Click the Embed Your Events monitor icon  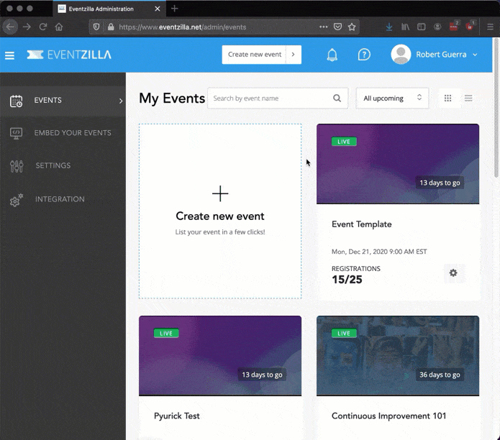click(x=16, y=133)
